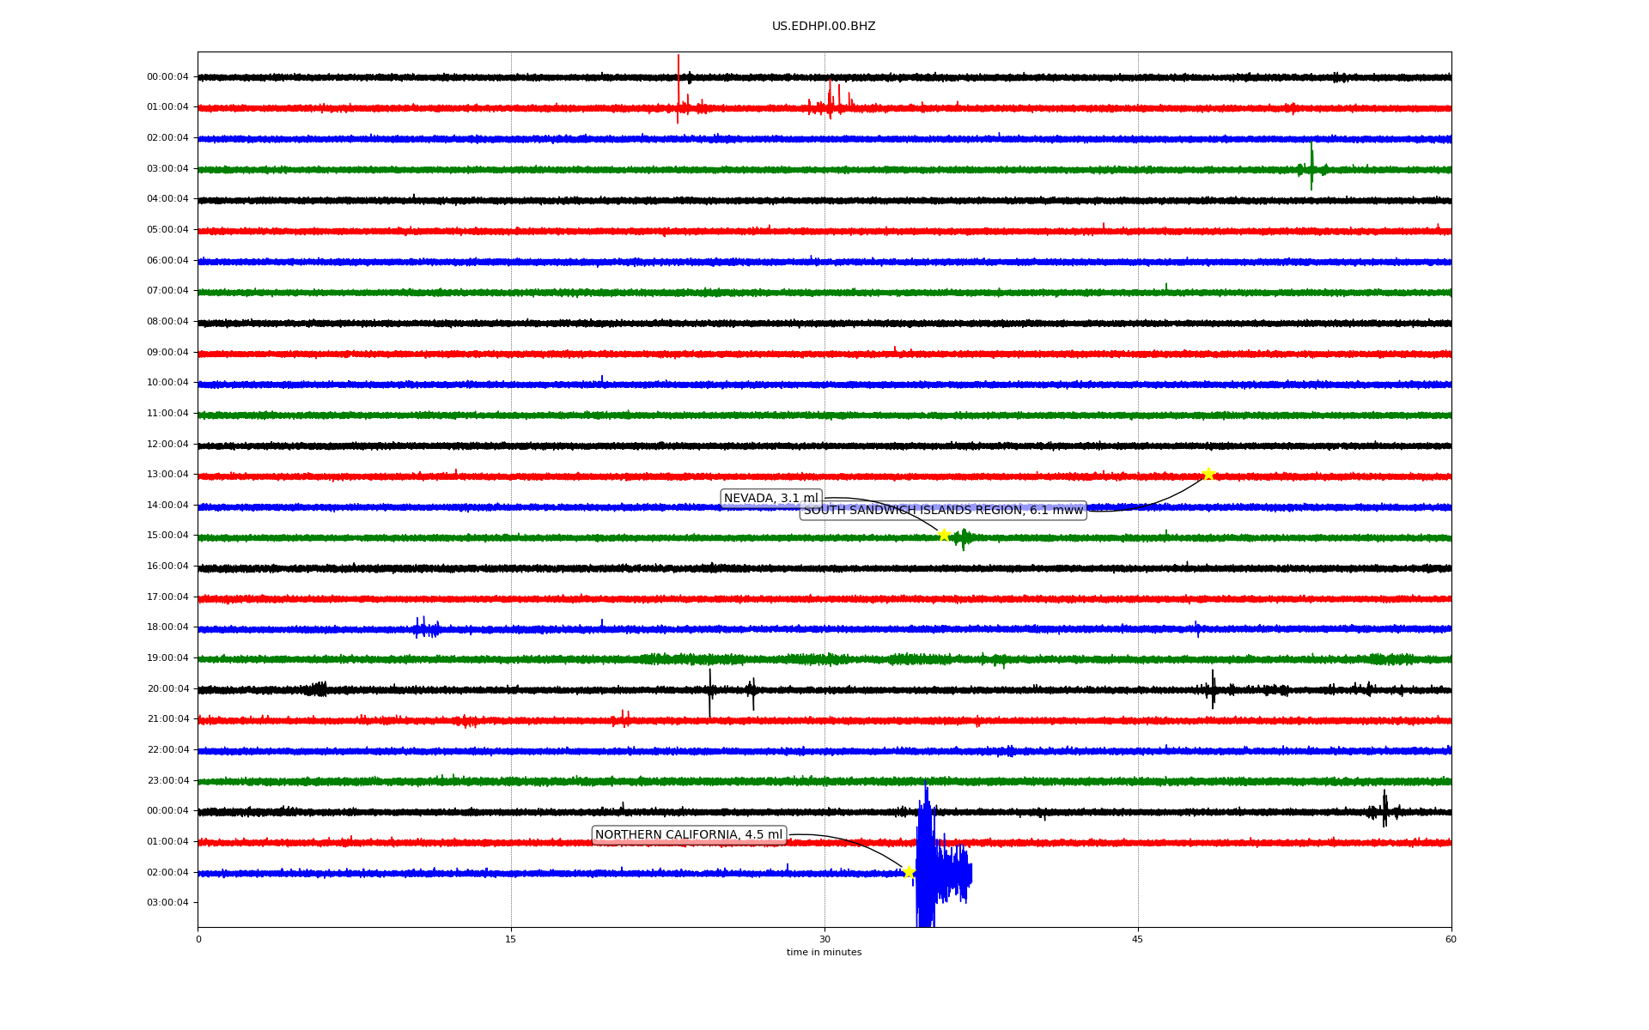This screenshot has height=1030, width=1649.
Task: Click the 23:00:04 row time label
Action: [x=167, y=780]
